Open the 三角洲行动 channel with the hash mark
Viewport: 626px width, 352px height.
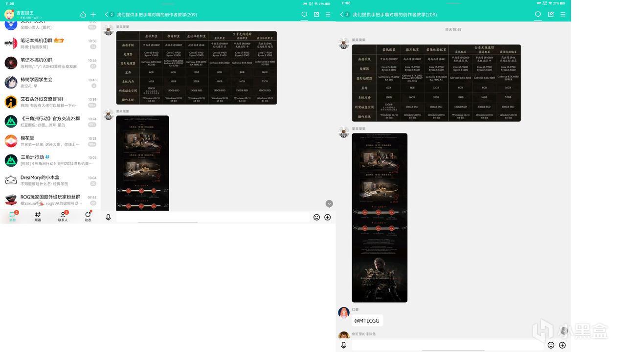tap(50, 160)
